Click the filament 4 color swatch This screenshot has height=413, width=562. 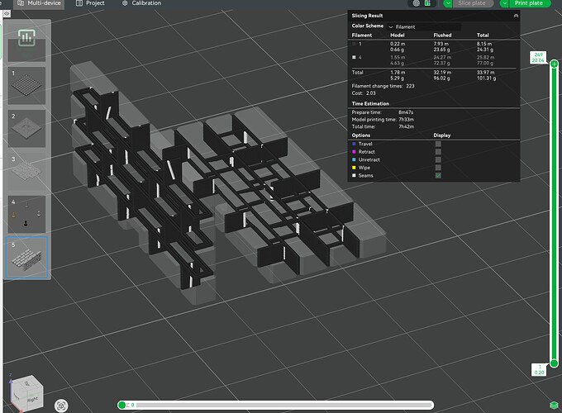(x=354, y=57)
